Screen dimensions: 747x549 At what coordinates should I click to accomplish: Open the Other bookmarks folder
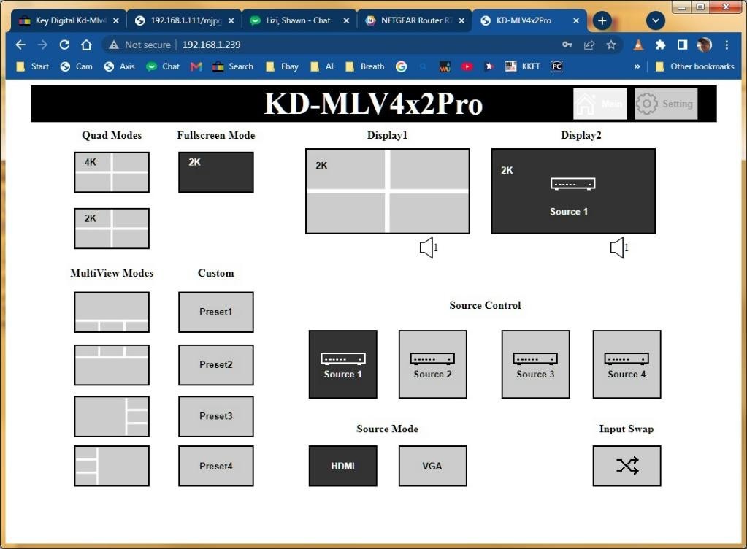694,66
